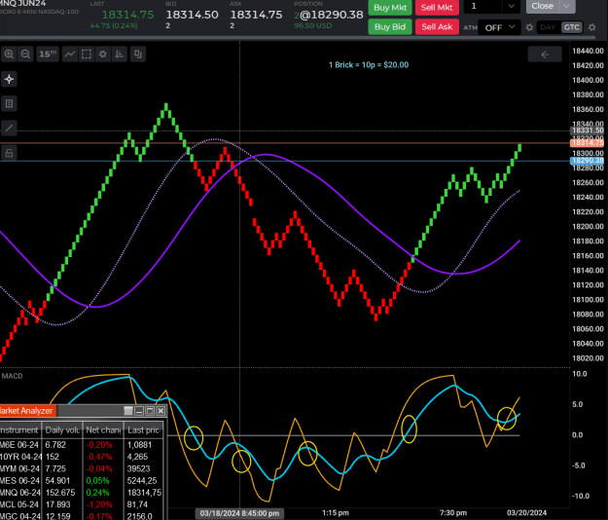Viewport: 608px width, 520px height.
Task: Select the MNQ 06-24 row in analyzer
Action: pos(83,493)
